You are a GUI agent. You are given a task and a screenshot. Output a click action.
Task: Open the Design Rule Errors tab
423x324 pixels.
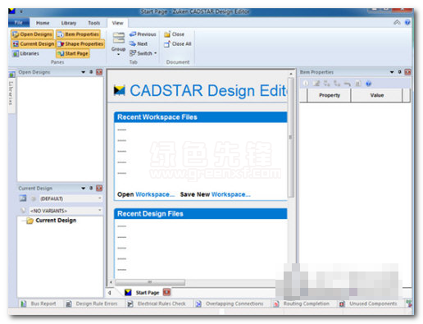(92, 303)
